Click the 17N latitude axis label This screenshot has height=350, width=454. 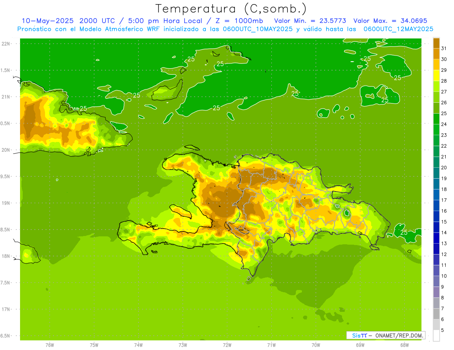(6, 309)
